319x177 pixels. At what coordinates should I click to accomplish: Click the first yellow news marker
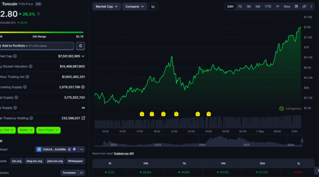pyautogui.click(x=142, y=114)
